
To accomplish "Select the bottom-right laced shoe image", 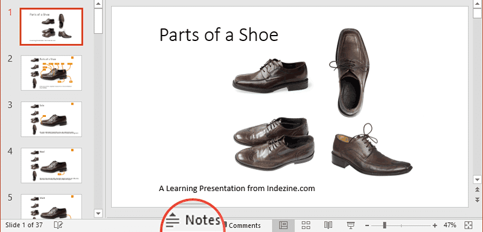I will point(371,150).
